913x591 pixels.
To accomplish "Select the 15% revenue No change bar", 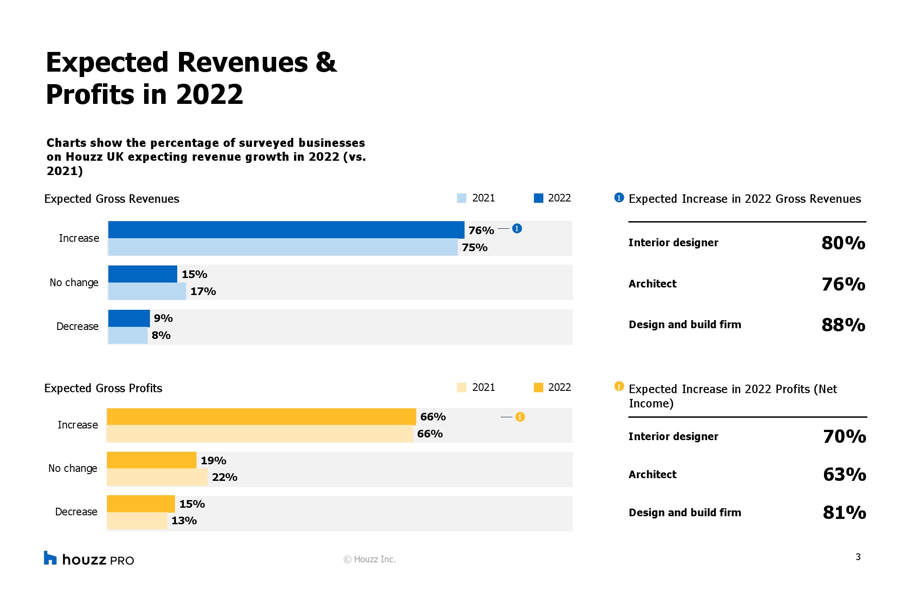I will 142,274.
